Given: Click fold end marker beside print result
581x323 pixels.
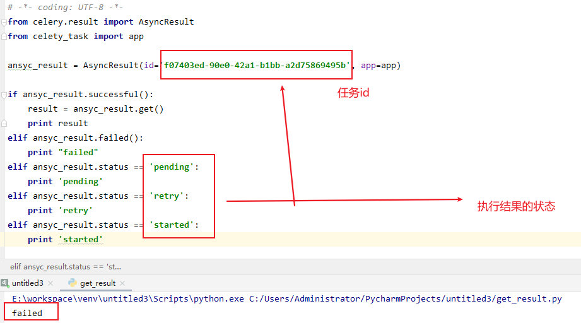Looking at the screenshot, I should pos(4,124).
